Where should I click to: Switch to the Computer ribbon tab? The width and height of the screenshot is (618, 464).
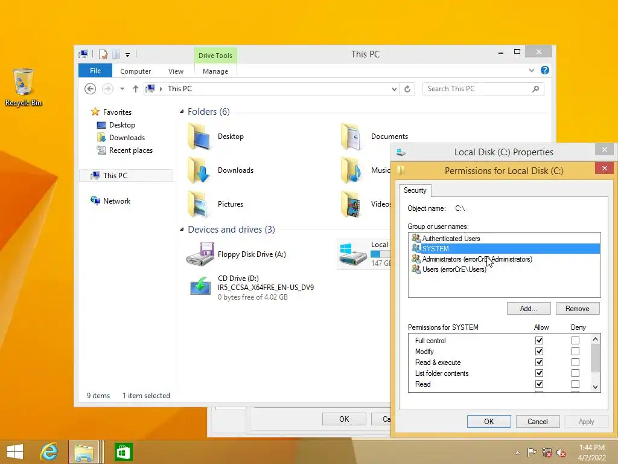(x=136, y=71)
